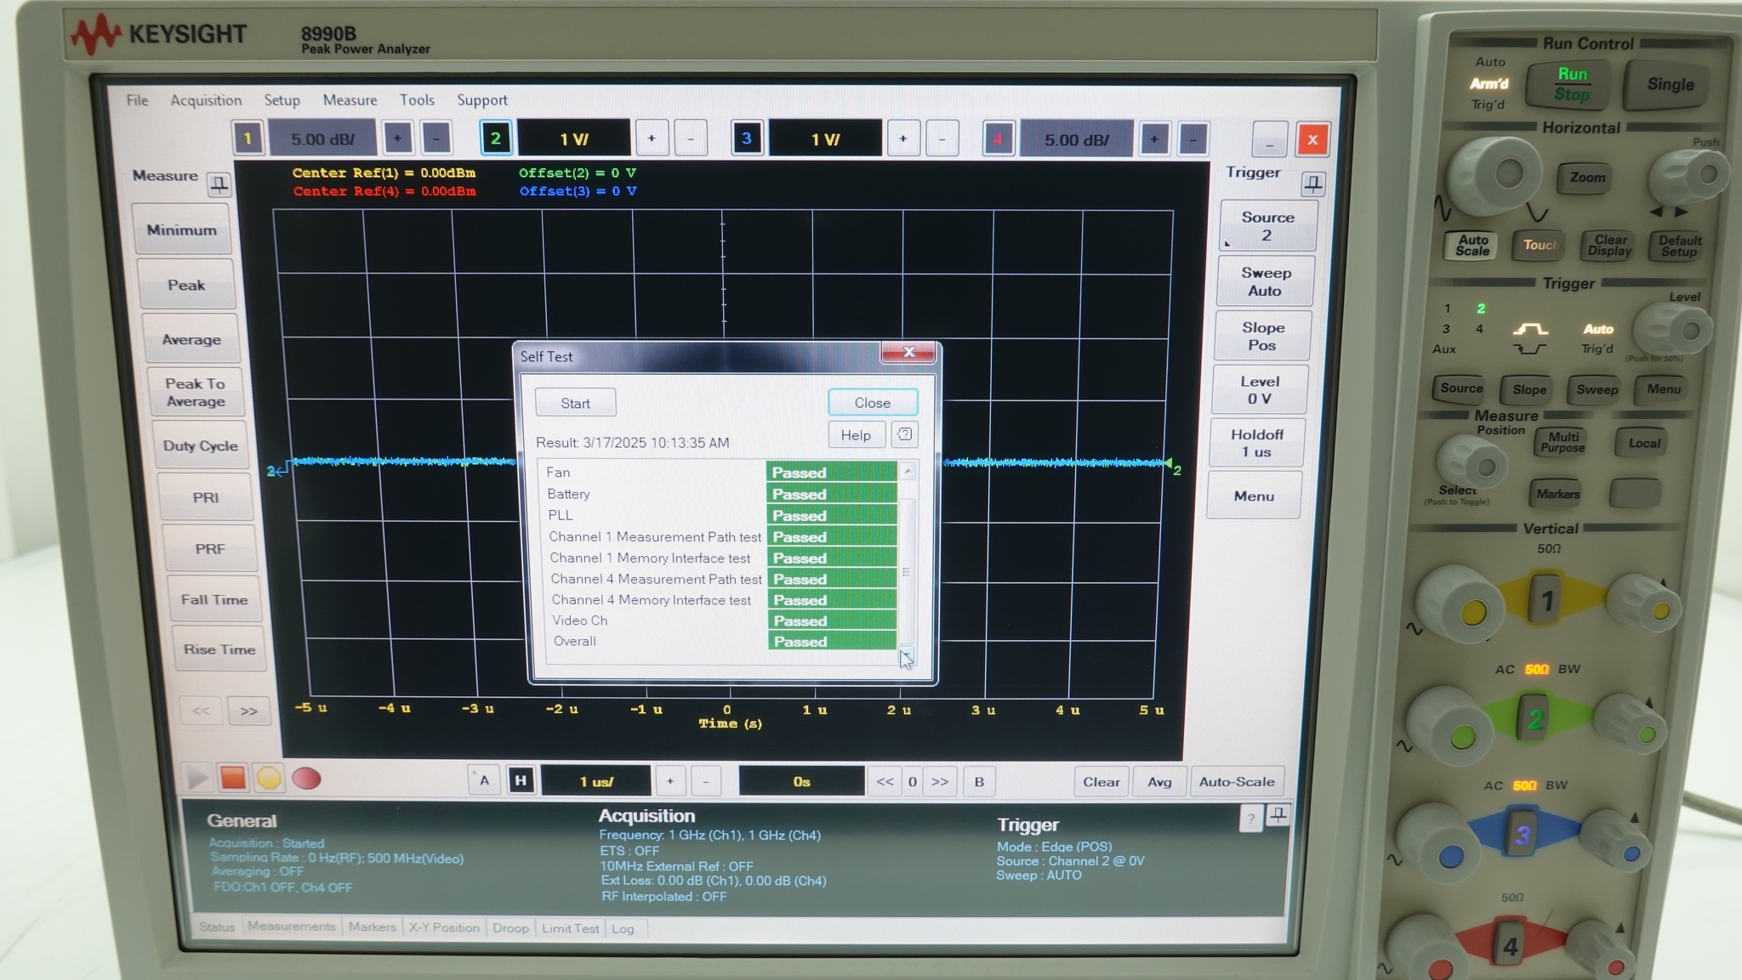Click the run acquisition play icon
This screenshot has height=980, width=1742.
pos(196,778)
